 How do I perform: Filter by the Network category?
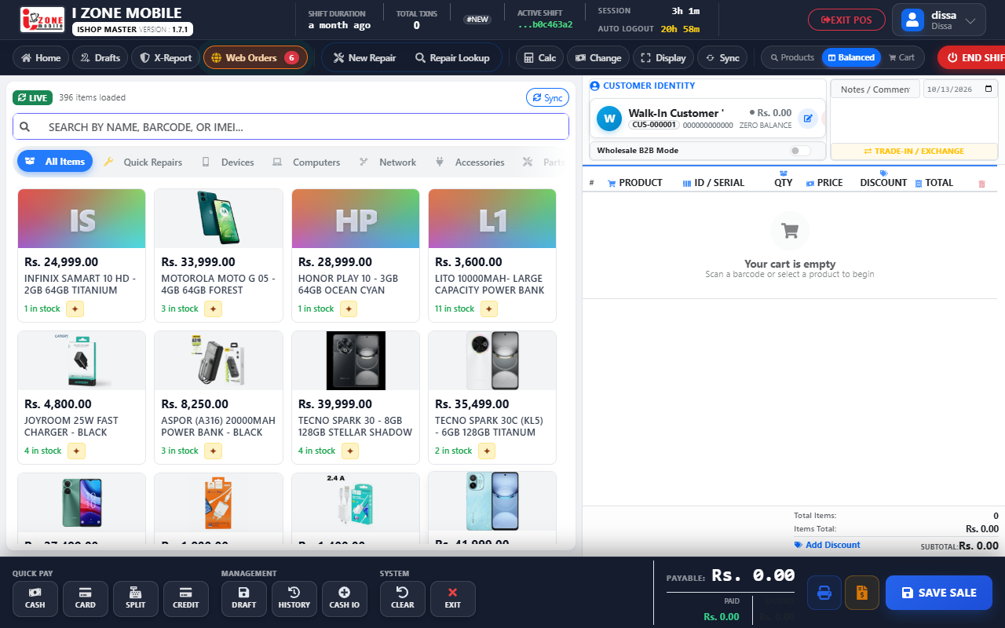pyautogui.click(x=388, y=162)
